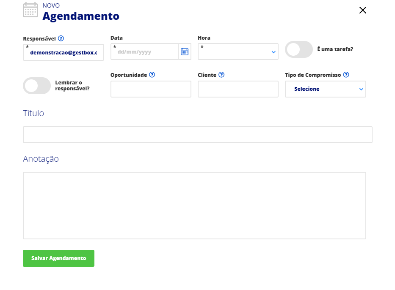
Task: Close the Novo Agendamento dialog
Action: (362, 10)
